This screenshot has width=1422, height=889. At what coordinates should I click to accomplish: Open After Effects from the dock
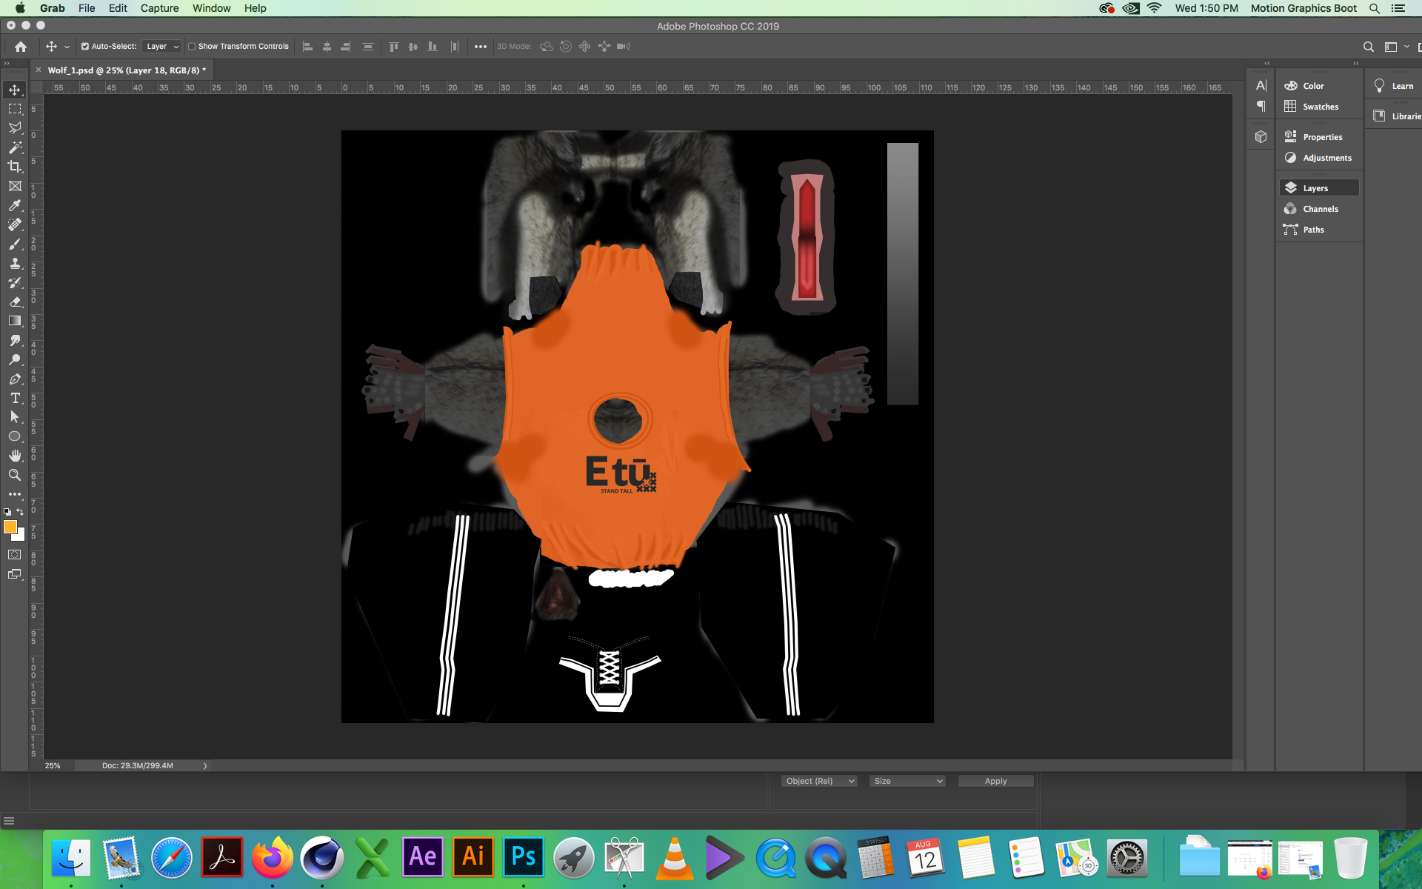422,857
